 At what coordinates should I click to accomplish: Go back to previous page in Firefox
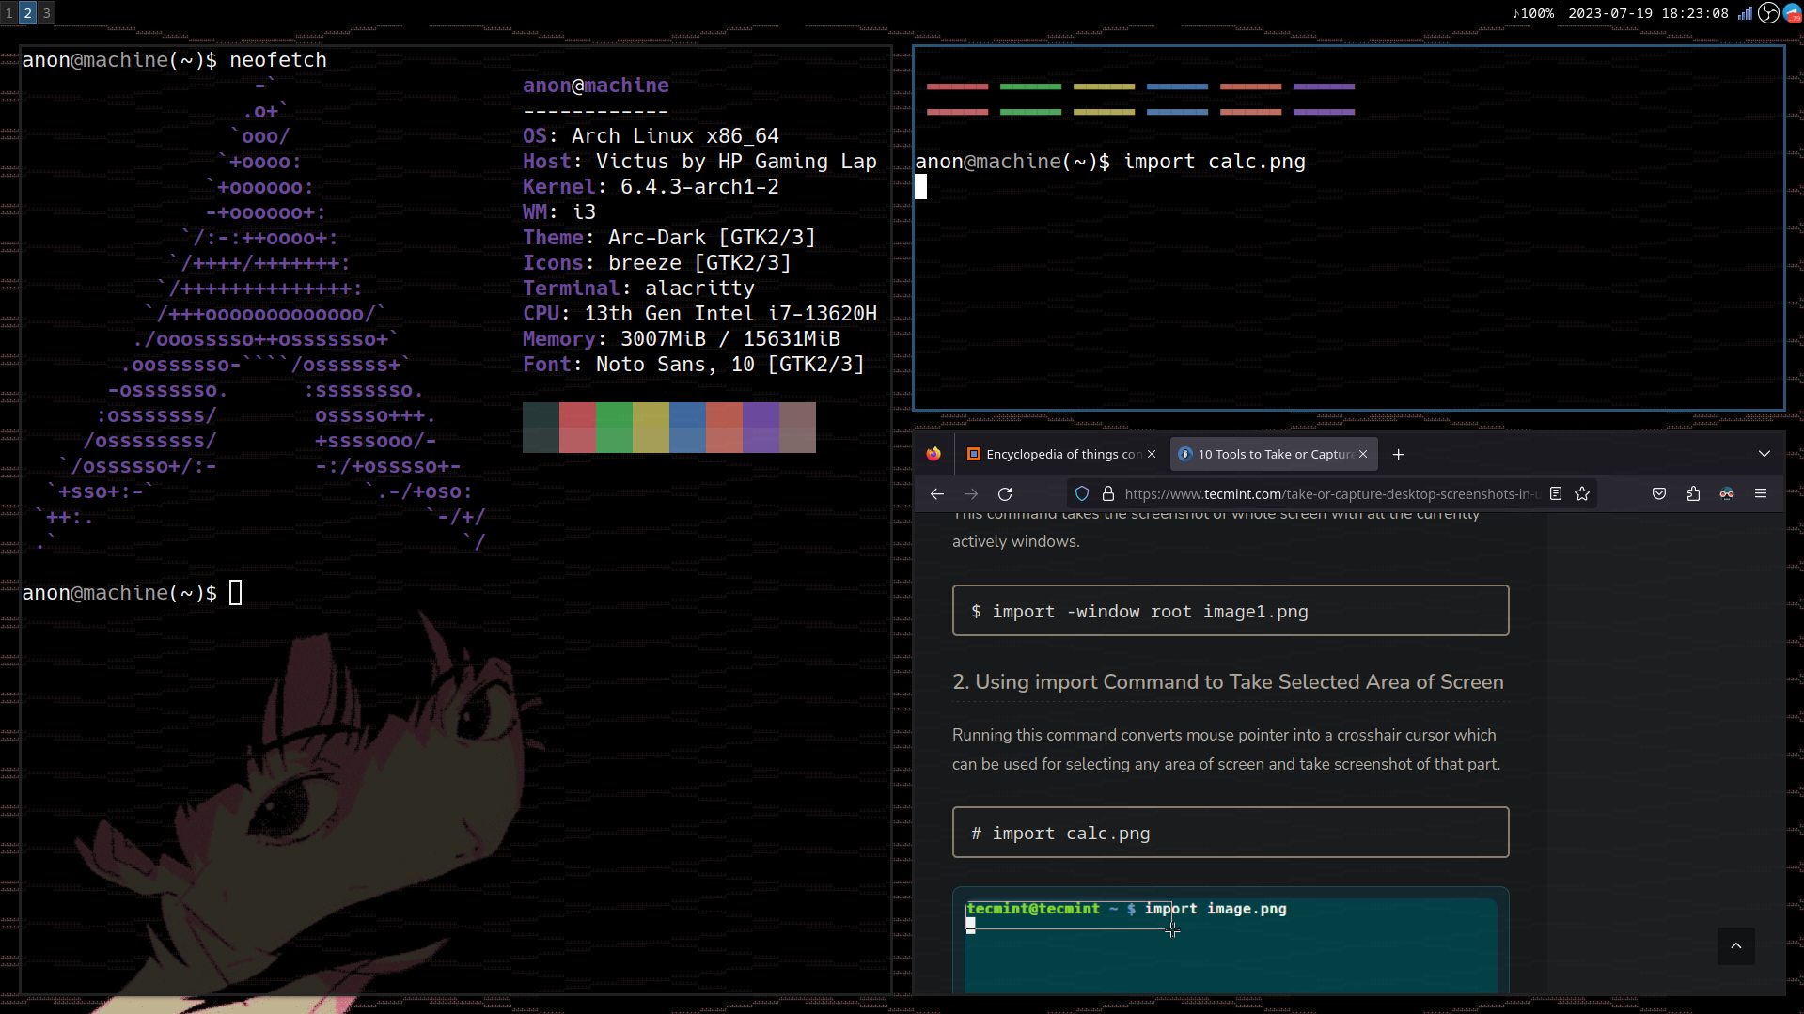937,493
